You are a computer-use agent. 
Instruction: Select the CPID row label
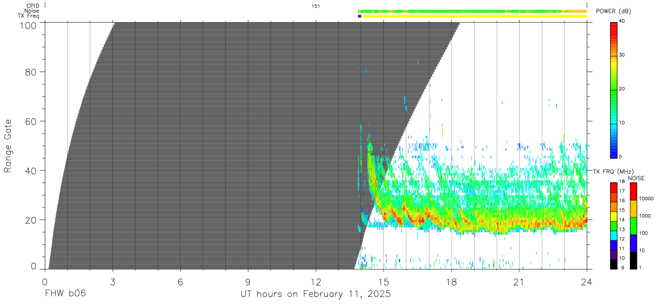point(32,6)
